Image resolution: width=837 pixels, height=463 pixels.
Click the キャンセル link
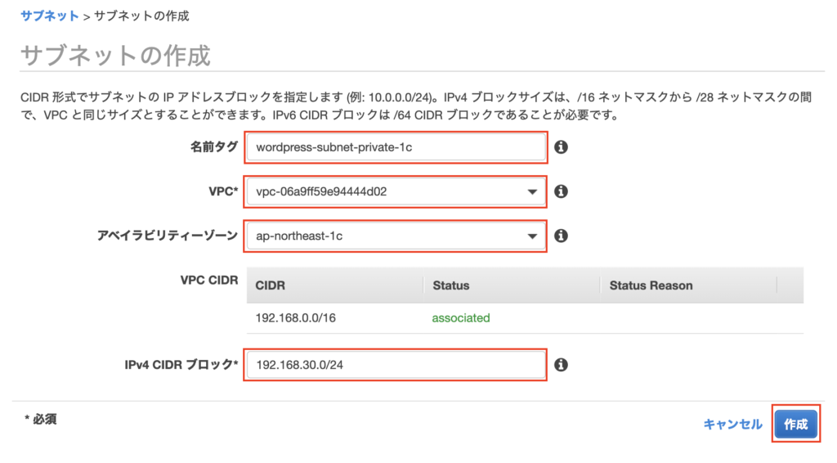point(732,424)
